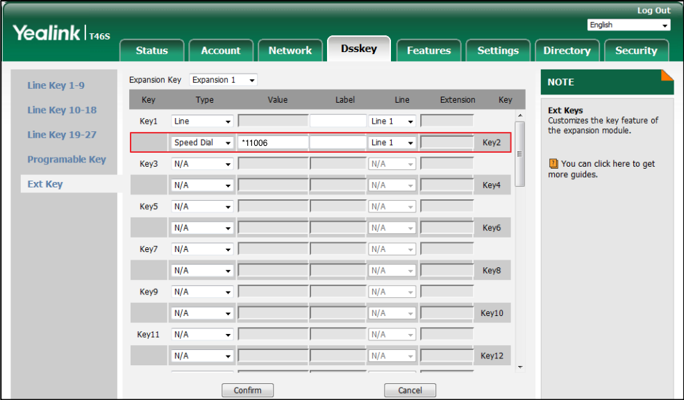
Task: Click Key2 Value field with *11006
Action: 273,142
